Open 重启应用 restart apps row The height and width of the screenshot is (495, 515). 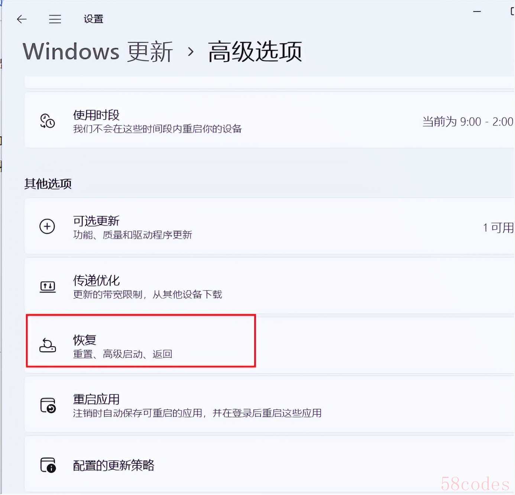pyautogui.click(x=269, y=404)
